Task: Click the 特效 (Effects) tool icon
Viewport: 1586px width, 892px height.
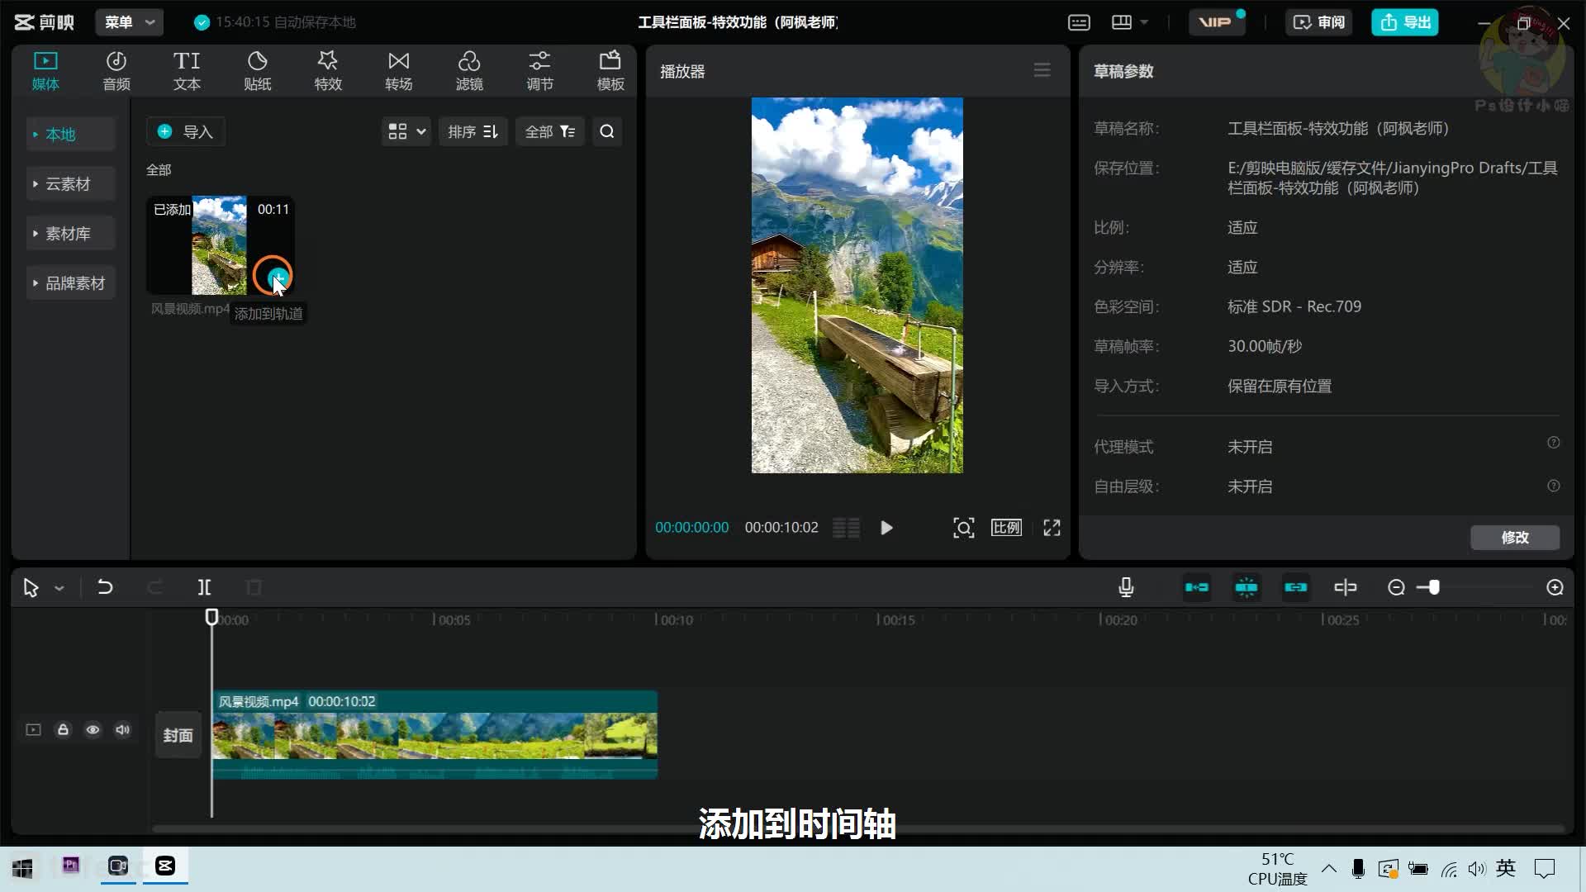Action: 328,71
